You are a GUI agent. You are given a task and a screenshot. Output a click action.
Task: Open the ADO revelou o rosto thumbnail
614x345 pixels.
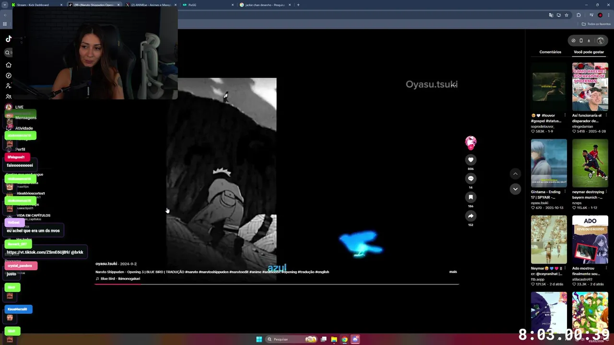click(x=590, y=240)
